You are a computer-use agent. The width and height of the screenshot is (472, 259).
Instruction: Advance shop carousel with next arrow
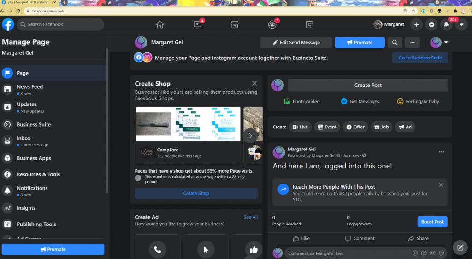(x=250, y=136)
